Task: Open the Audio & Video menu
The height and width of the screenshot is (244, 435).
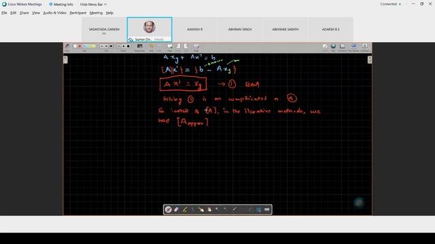Action: click(x=54, y=13)
